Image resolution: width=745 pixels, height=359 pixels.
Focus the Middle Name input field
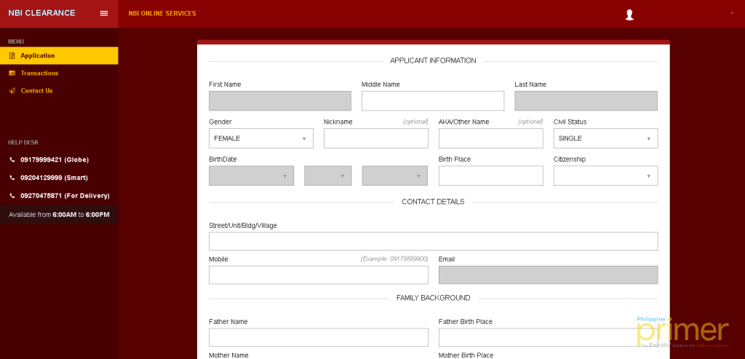[433, 100]
